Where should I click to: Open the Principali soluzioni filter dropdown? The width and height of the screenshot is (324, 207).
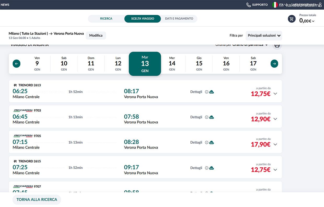click(264, 36)
